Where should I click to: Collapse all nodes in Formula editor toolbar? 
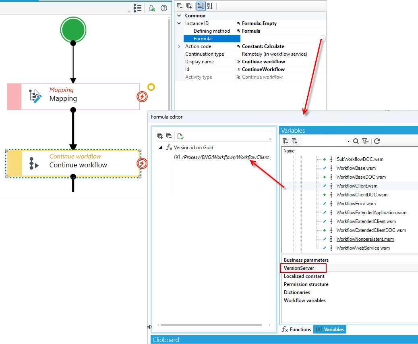coord(169,136)
